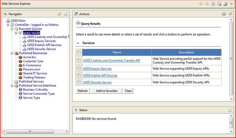
Task: Click Status pane scroll up arrow
Action: [x=231, y=116]
